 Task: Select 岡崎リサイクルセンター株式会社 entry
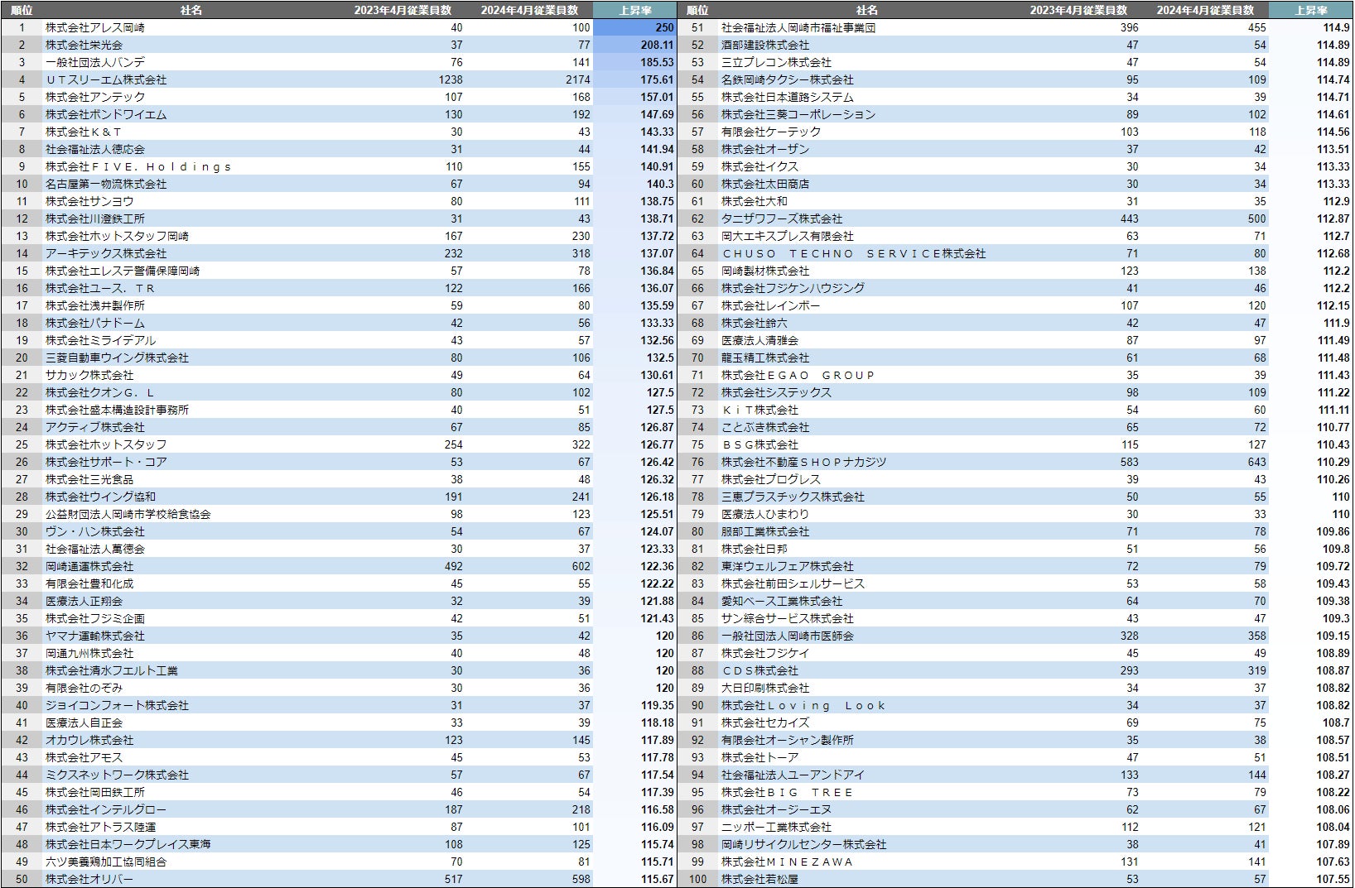pyautogui.click(x=804, y=844)
